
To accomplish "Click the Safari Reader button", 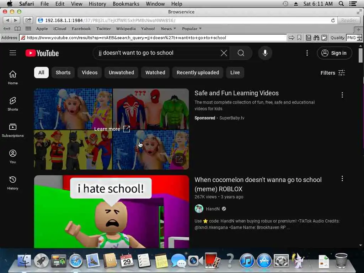I will (x=349, y=20).
